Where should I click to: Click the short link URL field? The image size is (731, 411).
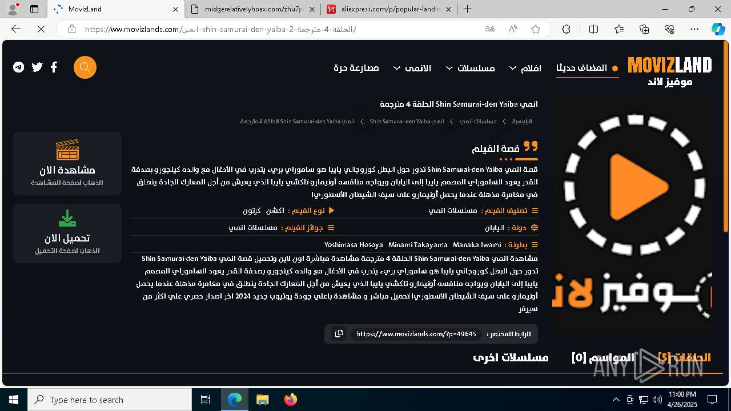tap(416, 334)
